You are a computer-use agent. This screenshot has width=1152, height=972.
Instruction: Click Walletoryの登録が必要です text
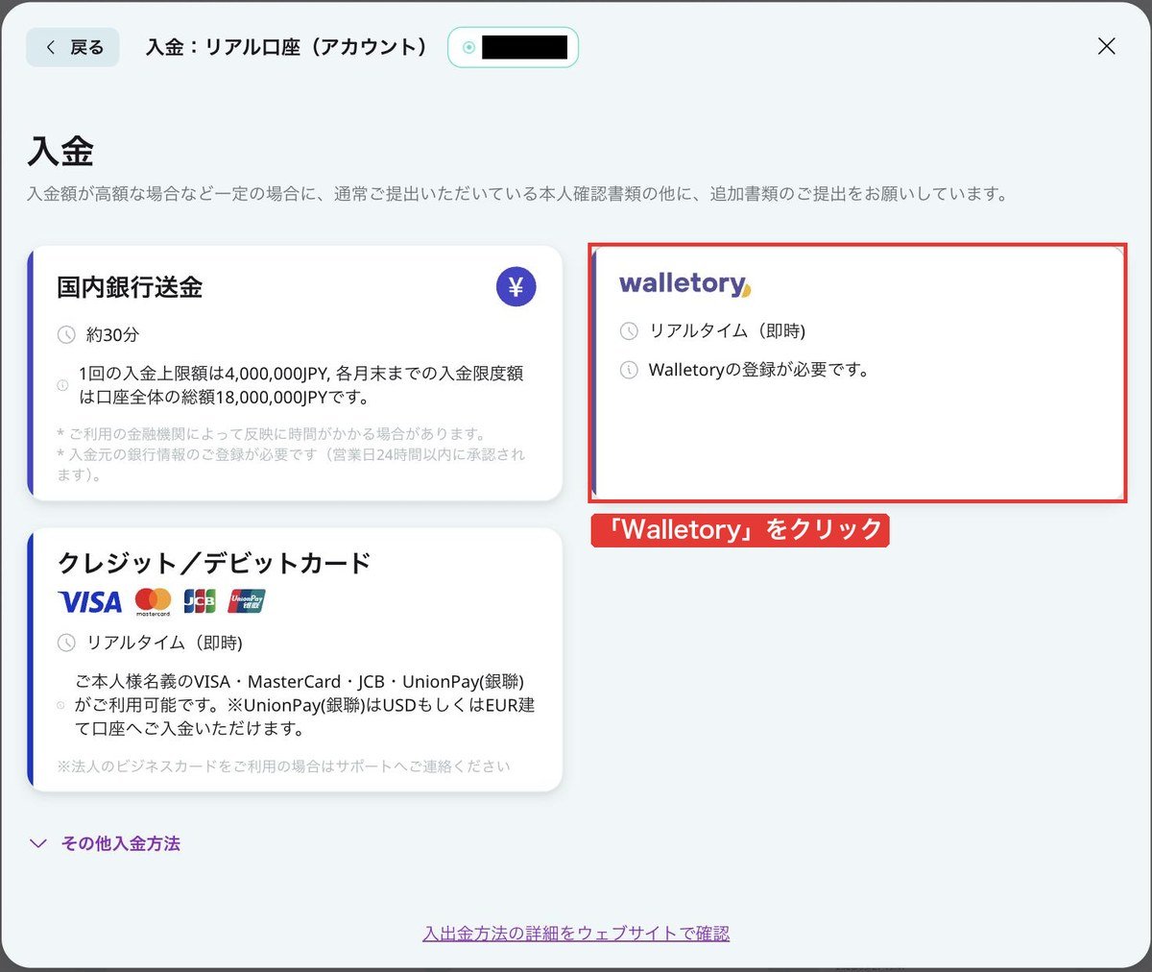coord(758,370)
